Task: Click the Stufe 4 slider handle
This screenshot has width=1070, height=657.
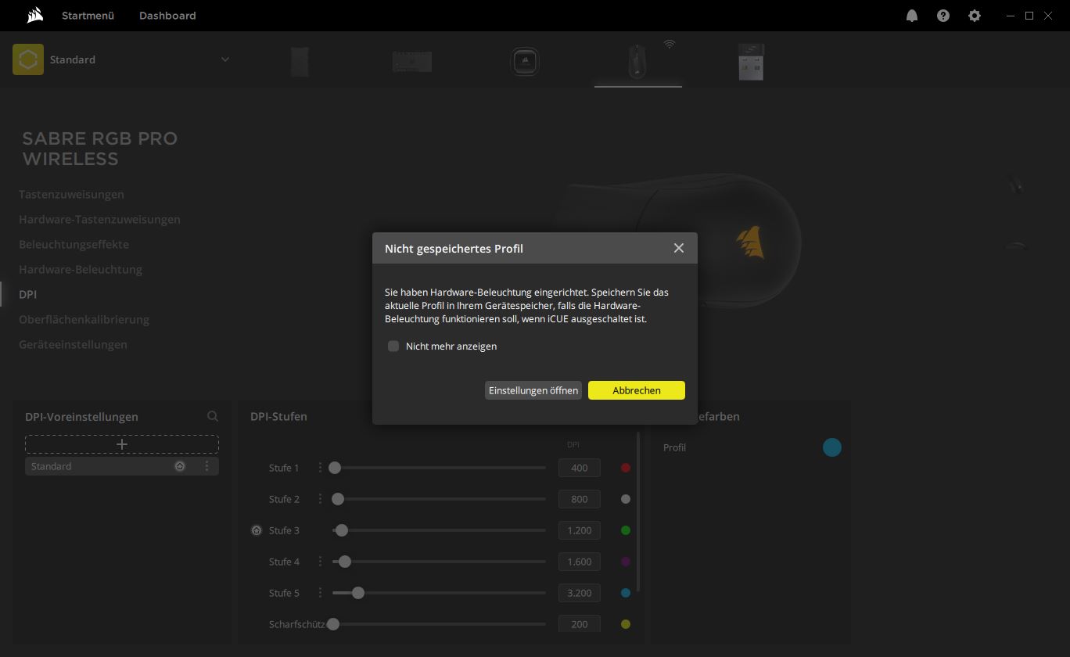Action: point(345,562)
